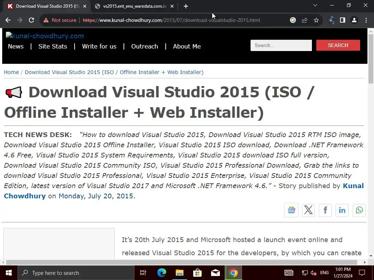The width and height of the screenshot is (374, 280).
Task: Open a new tab with plus icon
Action: point(186,6)
